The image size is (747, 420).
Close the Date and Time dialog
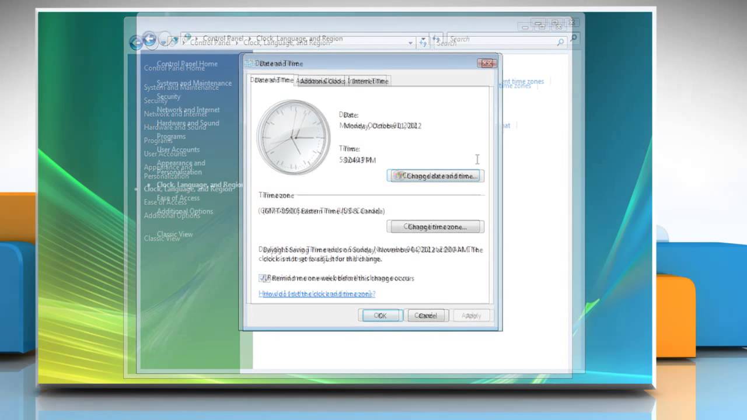(x=486, y=63)
